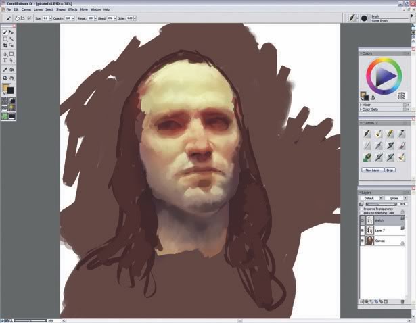Select the Shape Selection arrow tool

pyautogui.click(x=11, y=61)
